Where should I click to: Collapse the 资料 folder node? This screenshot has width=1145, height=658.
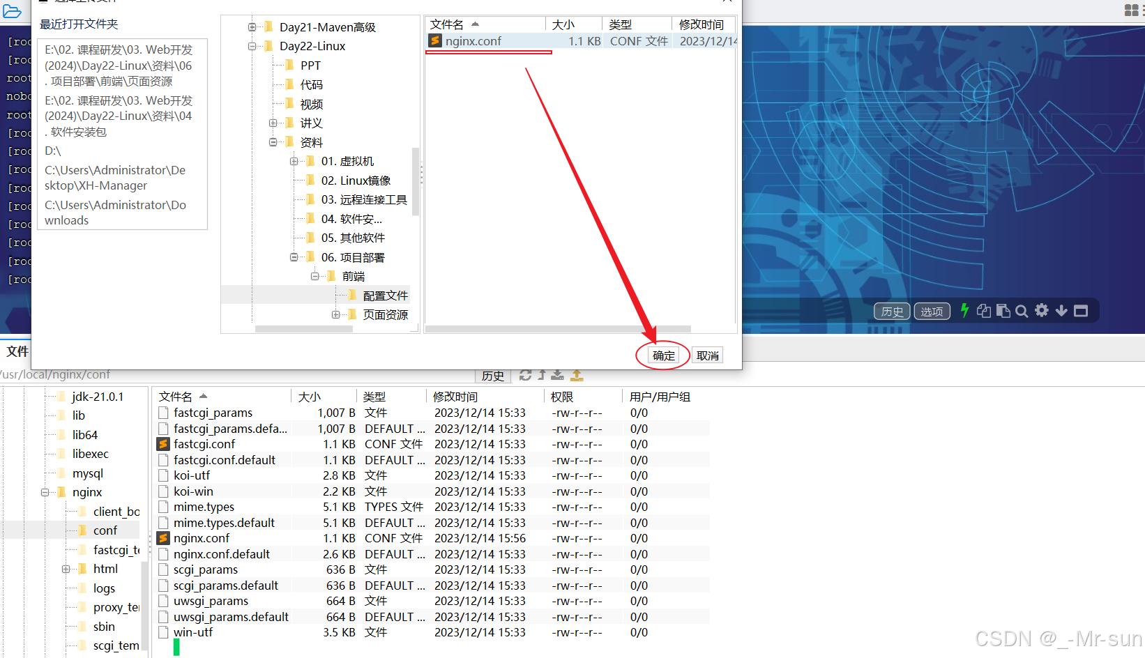point(273,142)
